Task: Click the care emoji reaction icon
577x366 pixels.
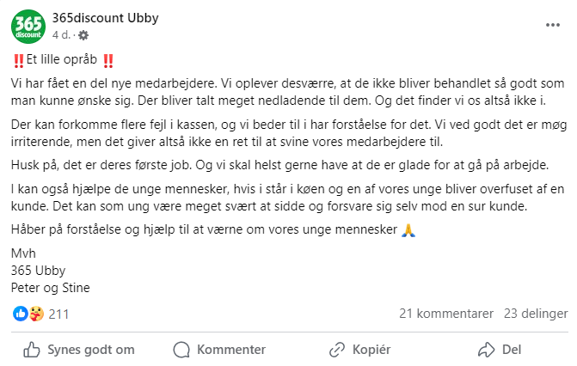Action: point(35,314)
